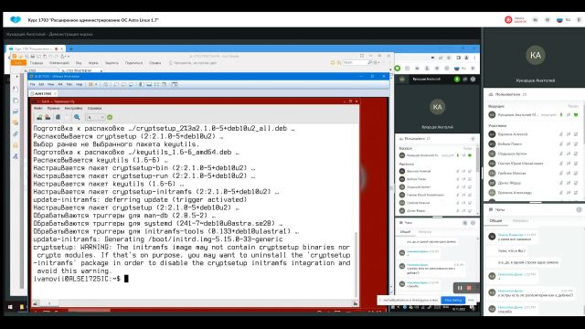Click the VMware pause virtual machine icon
The image size is (585, 329).
(90, 84)
